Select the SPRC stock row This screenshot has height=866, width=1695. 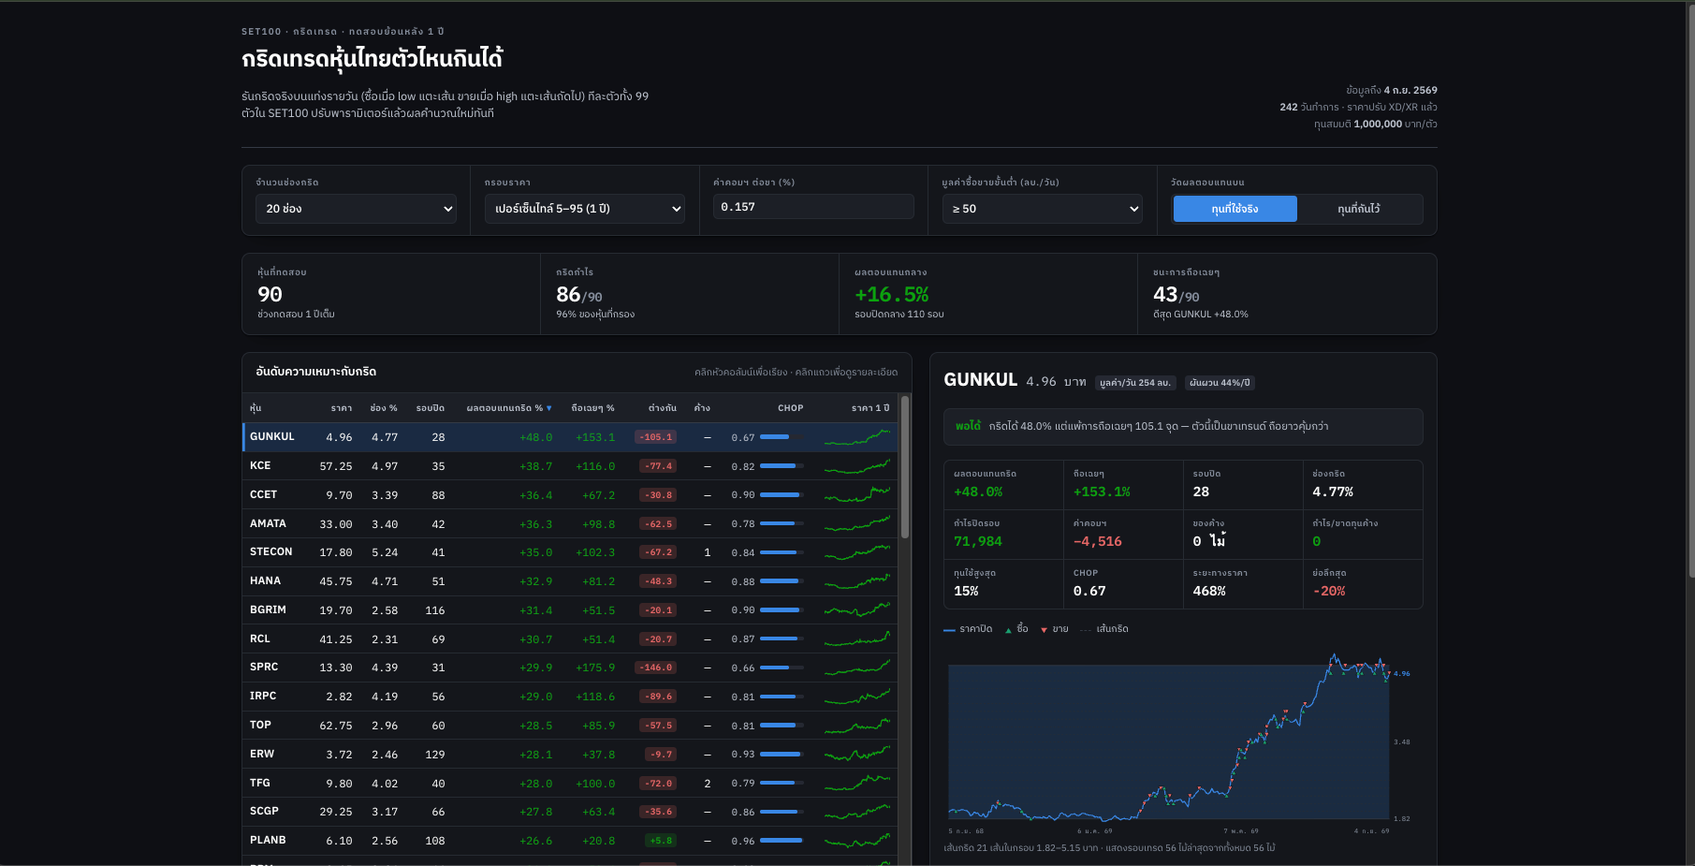tap(570, 668)
